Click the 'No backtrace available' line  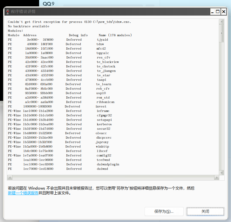click(29, 26)
